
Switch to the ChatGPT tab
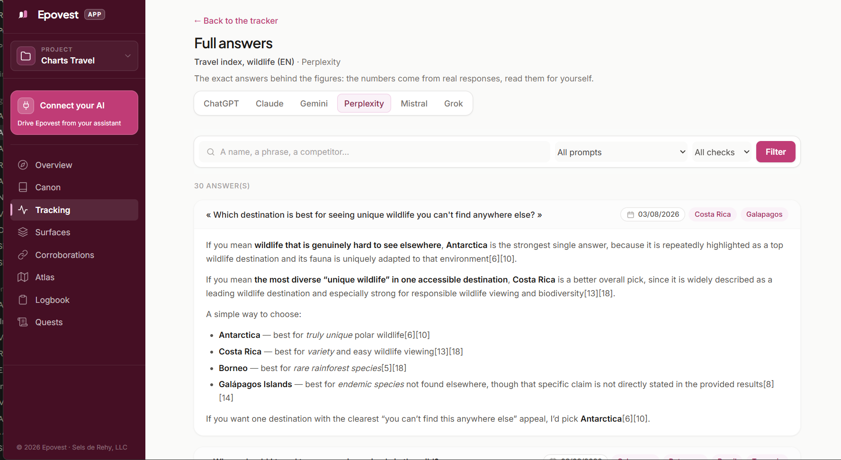coord(221,103)
